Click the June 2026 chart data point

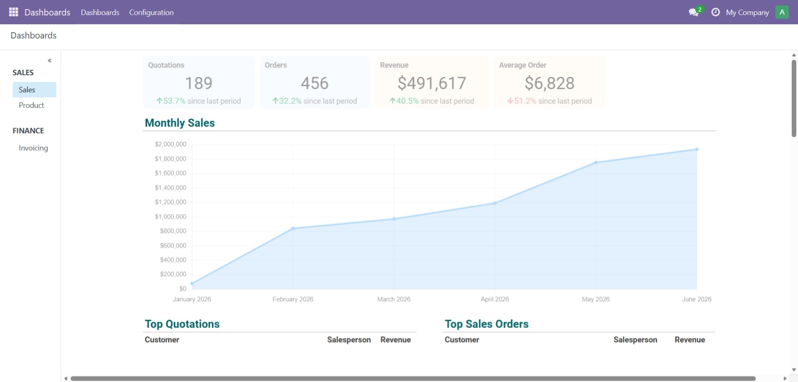tap(697, 149)
